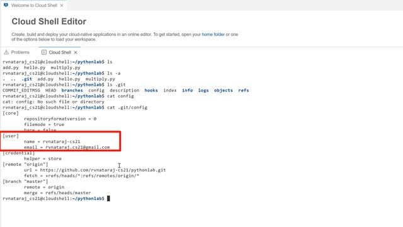Click the 'merge = refs/heads/master' line
This screenshot has width=403, height=227.
click(x=57, y=192)
